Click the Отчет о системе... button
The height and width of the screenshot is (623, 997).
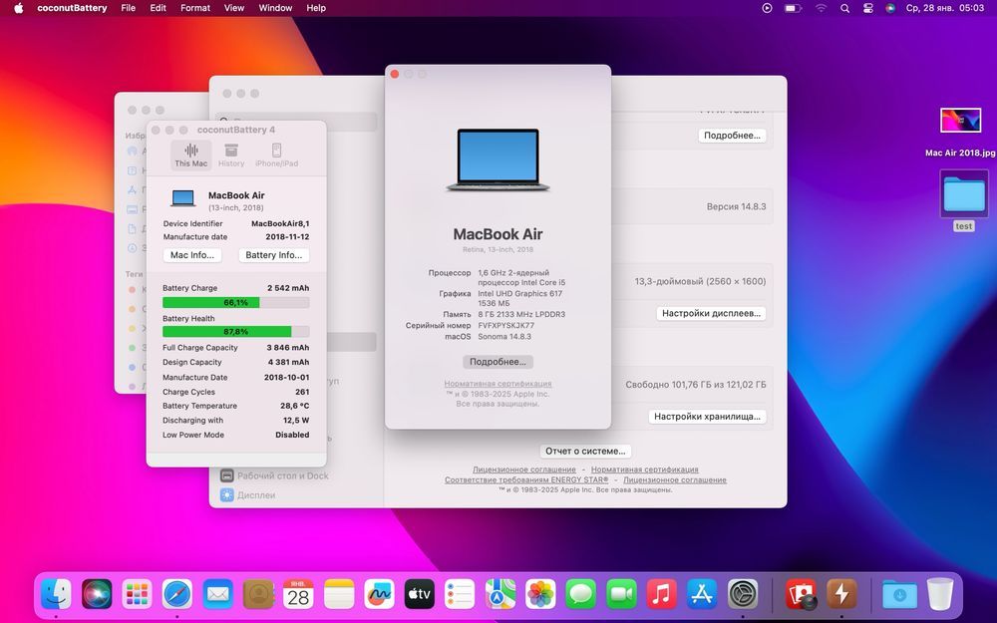coord(585,451)
